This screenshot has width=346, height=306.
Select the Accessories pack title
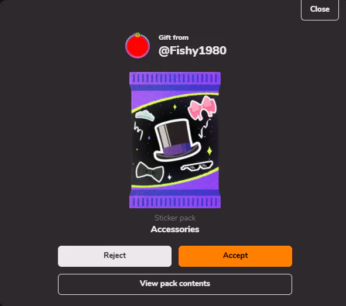coord(175,229)
